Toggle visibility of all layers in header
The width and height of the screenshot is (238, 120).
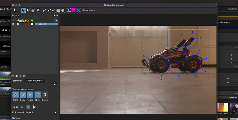coord(13,20)
